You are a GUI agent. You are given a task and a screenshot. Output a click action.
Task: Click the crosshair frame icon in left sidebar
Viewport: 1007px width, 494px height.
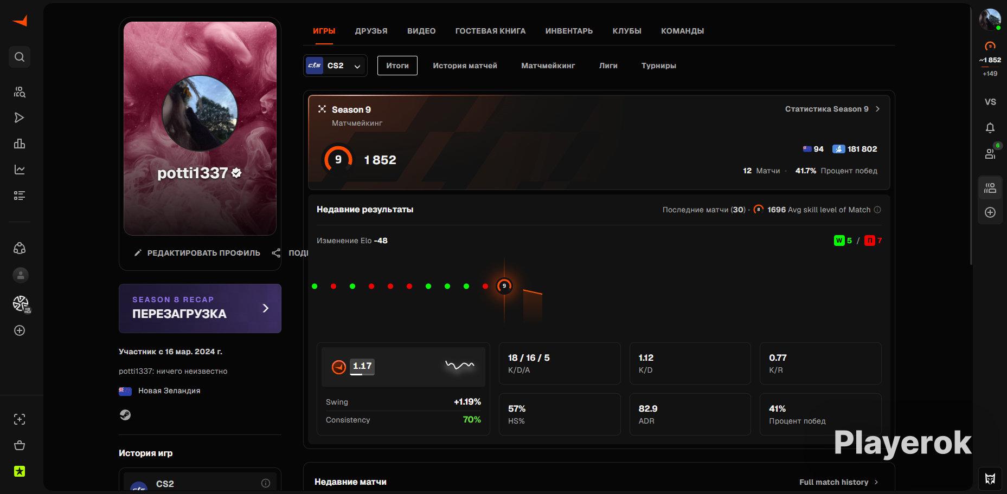tap(20, 419)
